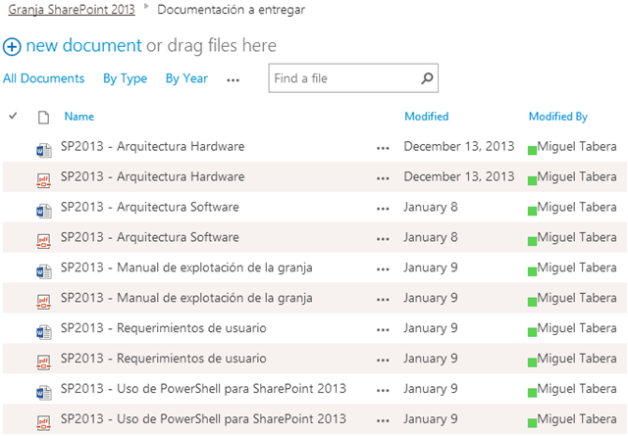
Task: Click presence indicator in PDF Requerimientos de usuario row
Action: (532, 363)
